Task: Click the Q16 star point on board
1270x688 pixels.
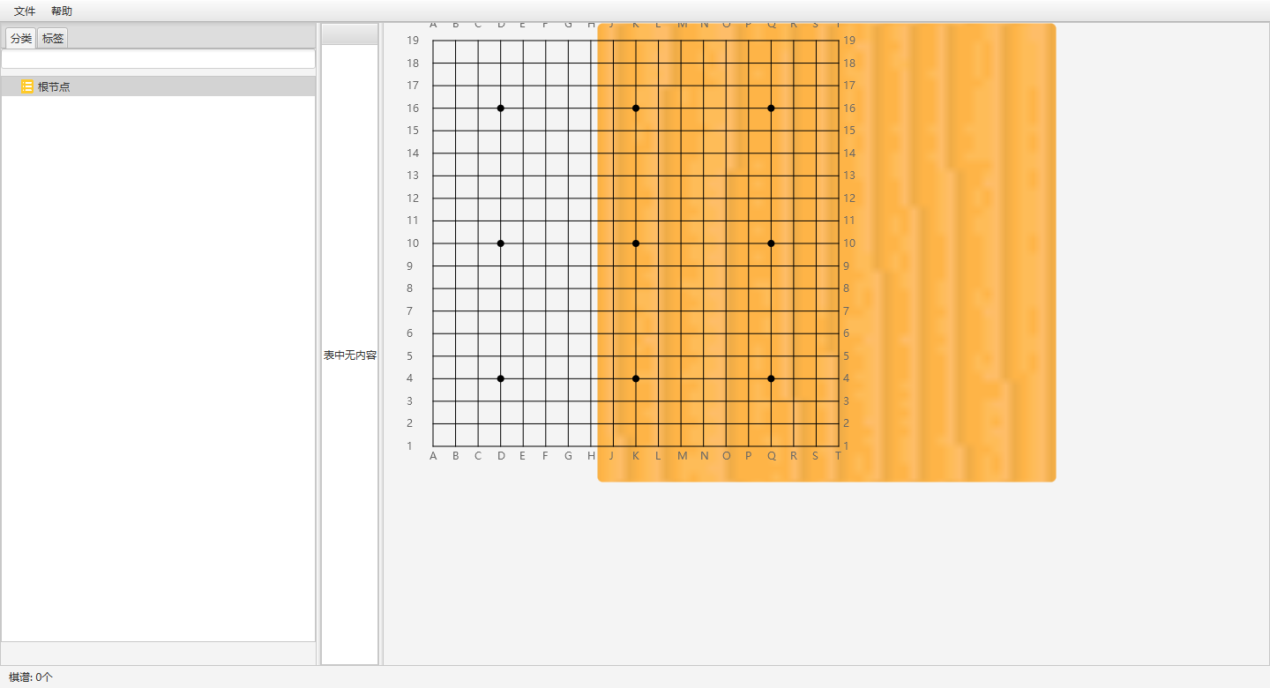Action: point(771,108)
